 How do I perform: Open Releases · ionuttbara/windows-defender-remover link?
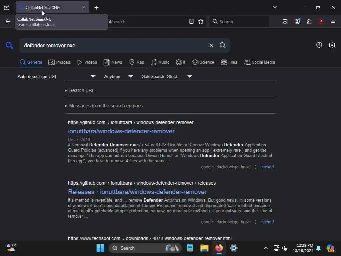pyautogui.click(x=137, y=192)
